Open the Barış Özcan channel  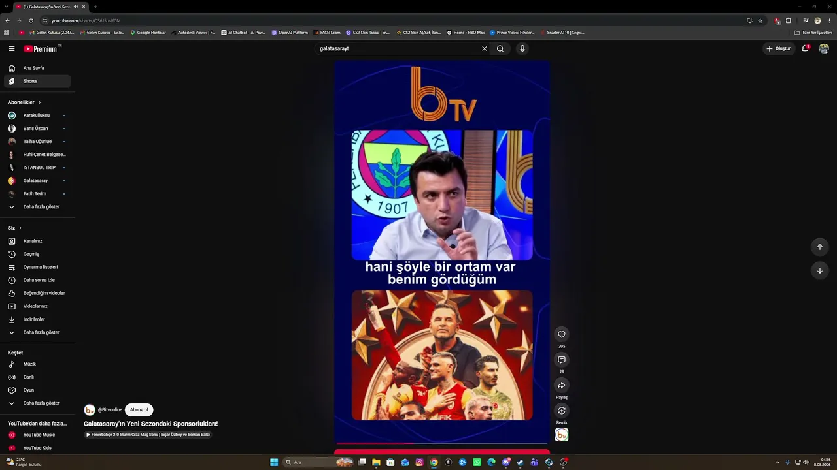pos(37,129)
